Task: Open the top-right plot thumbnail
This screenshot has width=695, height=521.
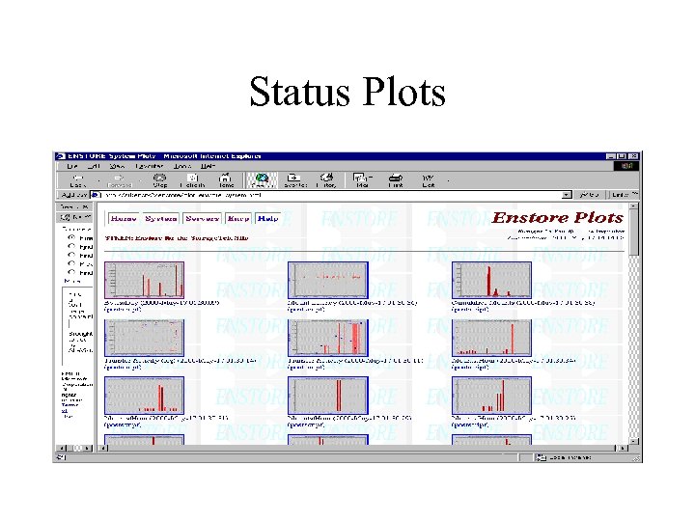Action: (x=491, y=280)
